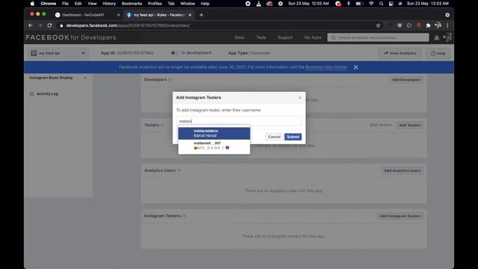Click the Add Instagram Testers button
Image resolution: width=478 pixels, height=269 pixels.
pyautogui.click(x=400, y=216)
